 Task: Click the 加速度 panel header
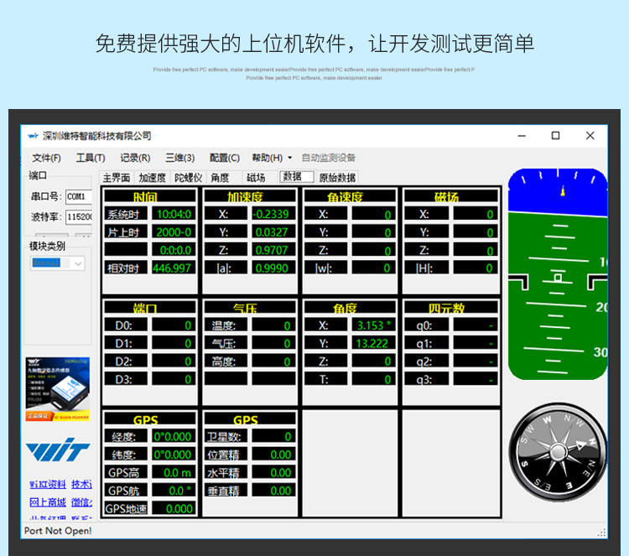[x=250, y=195]
